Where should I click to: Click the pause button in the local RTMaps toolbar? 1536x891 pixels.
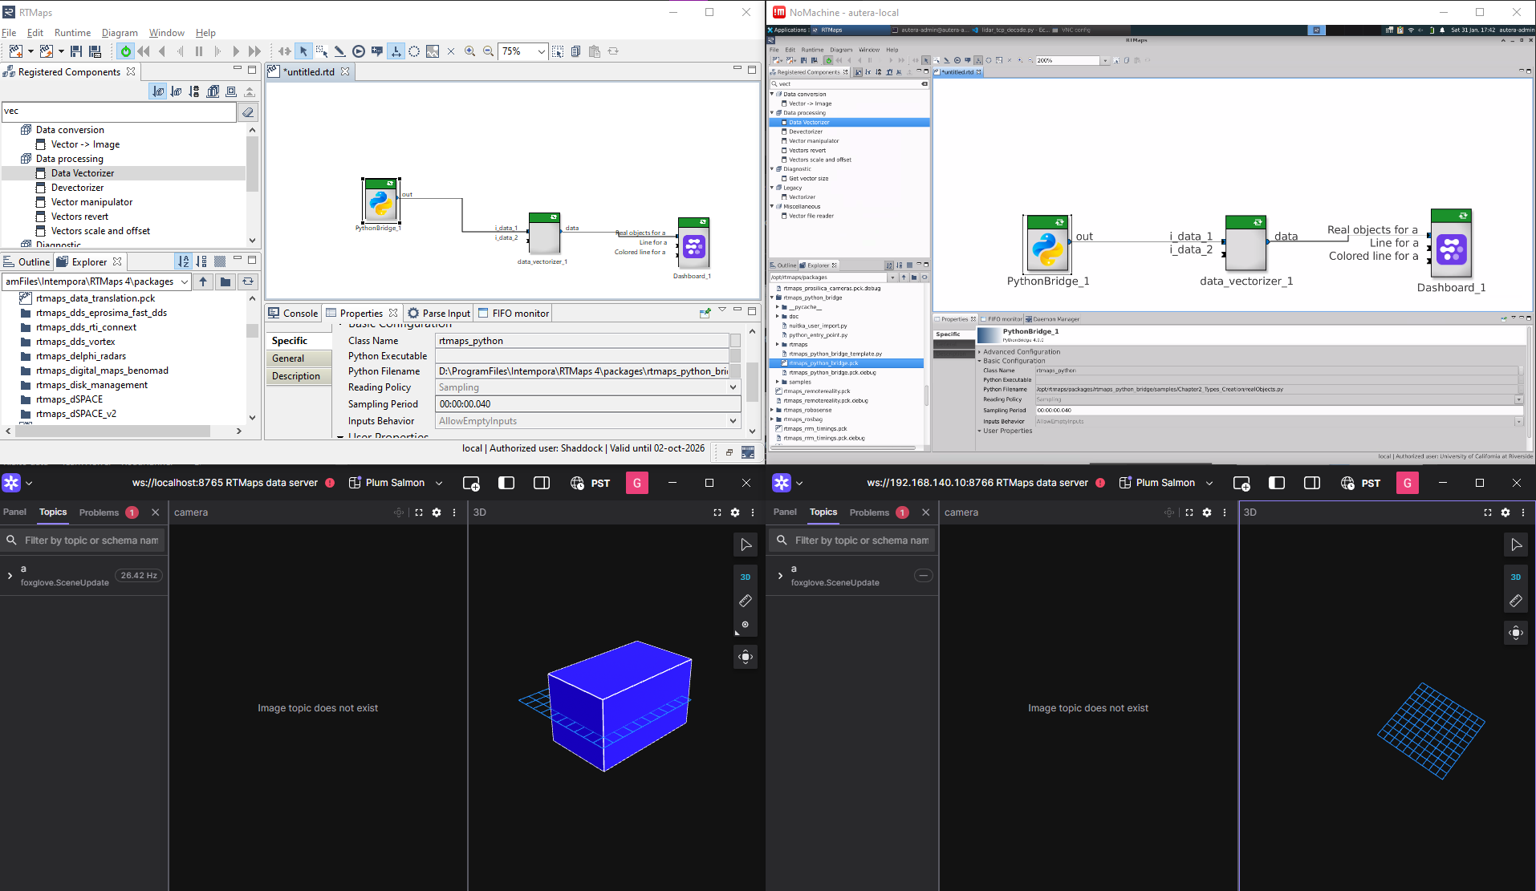tap(199, 51)
